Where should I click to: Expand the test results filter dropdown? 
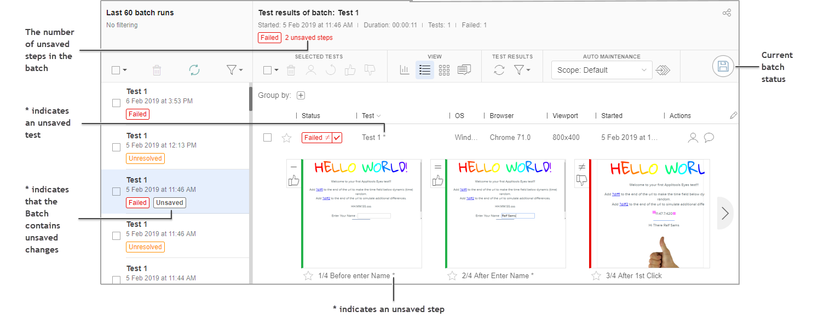point(522,70)
